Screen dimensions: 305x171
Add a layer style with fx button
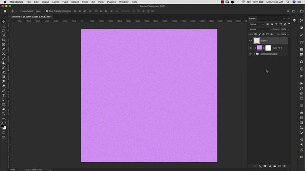tap(260, 166)
